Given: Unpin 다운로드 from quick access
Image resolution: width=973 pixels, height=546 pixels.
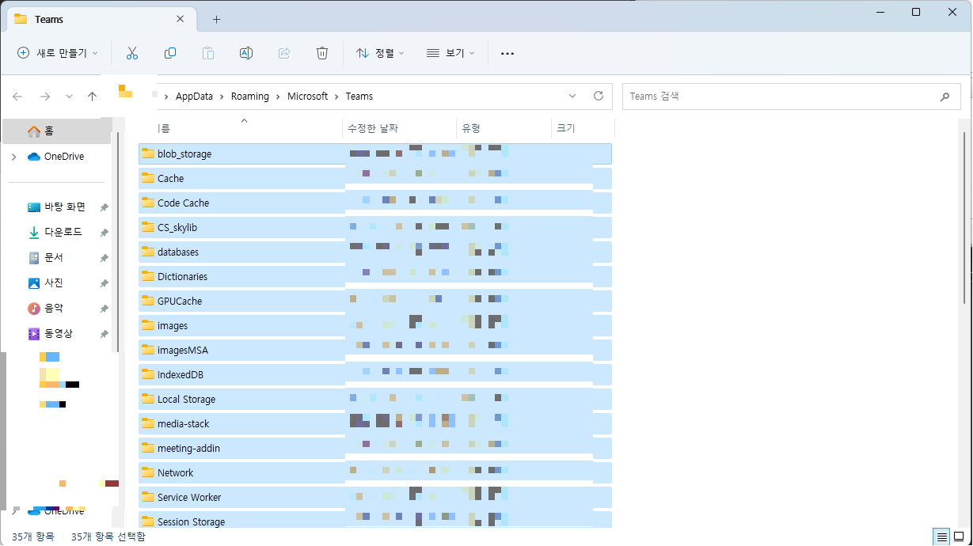Looking at the screenshot, I should (x=104, y=232).
